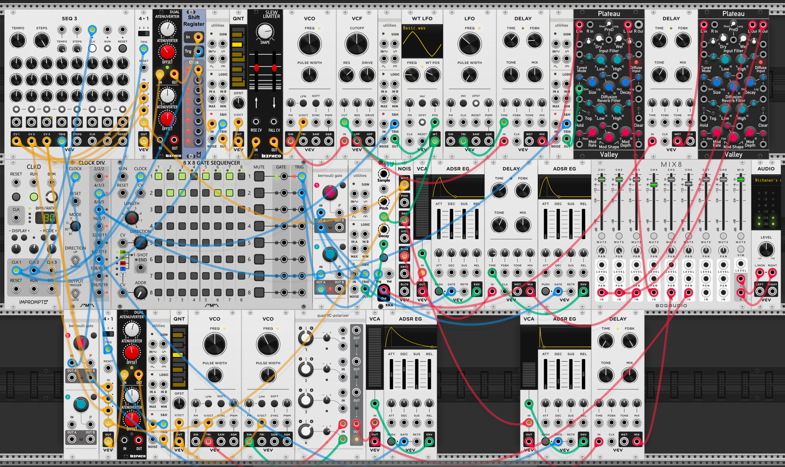Click the Shift Register first Outs jack

point(198,70)
